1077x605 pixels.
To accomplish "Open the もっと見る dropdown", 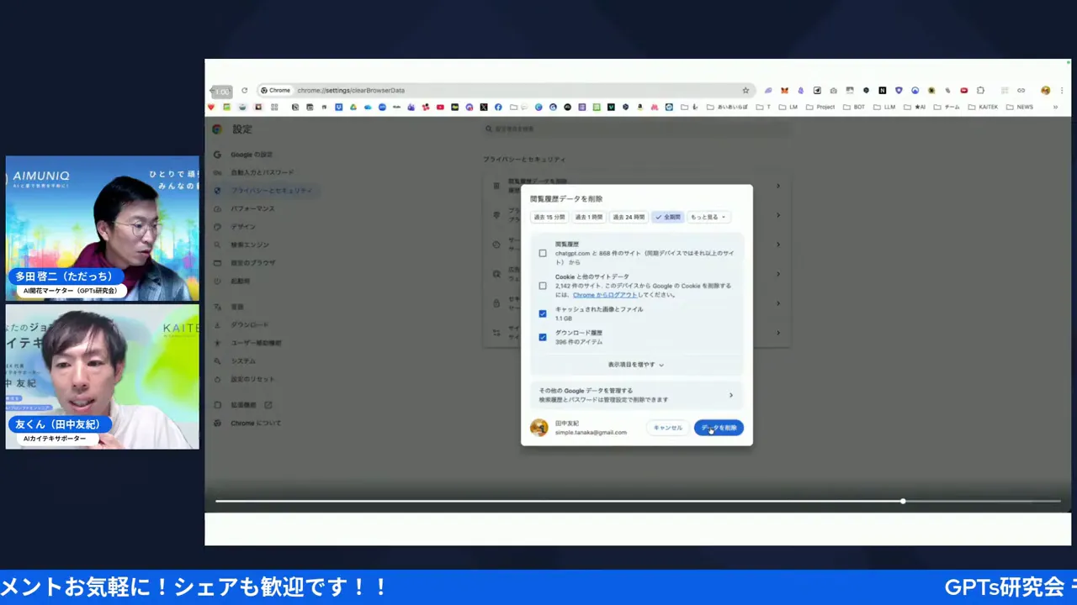I will point(707,217).
